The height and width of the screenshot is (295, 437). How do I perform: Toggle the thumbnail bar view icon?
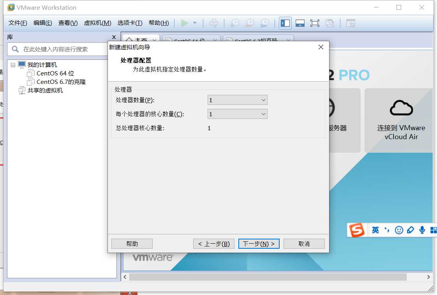(x=300, y=23)
